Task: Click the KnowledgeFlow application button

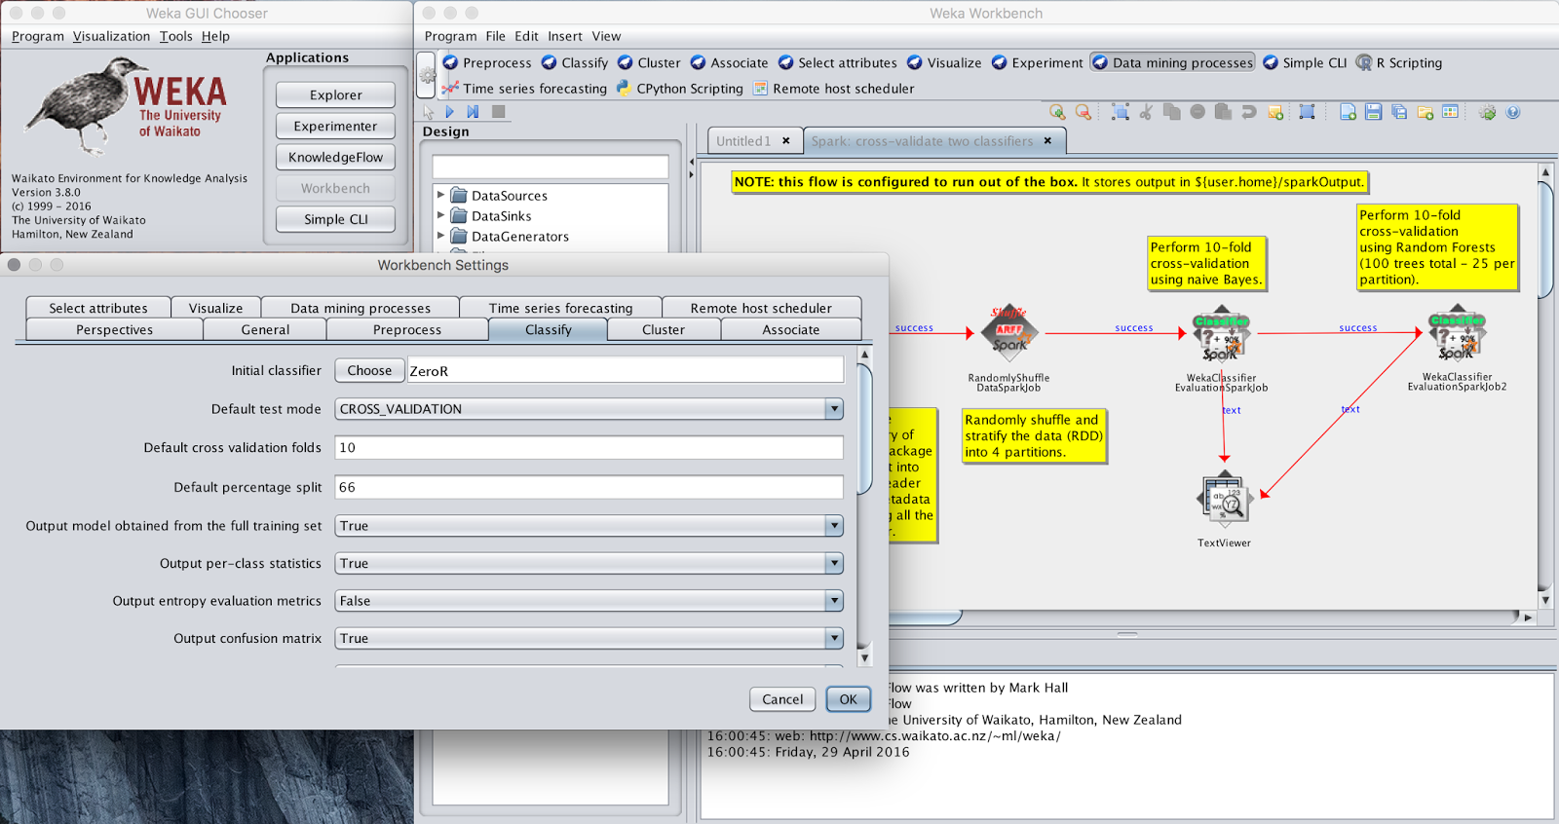Action: 335,157
